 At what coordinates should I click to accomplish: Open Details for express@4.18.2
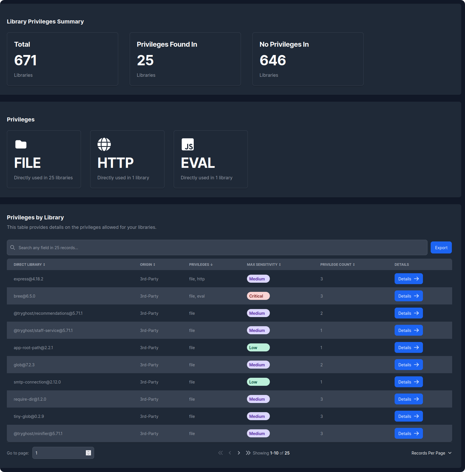pyautogui.click(x=409, y=279)
